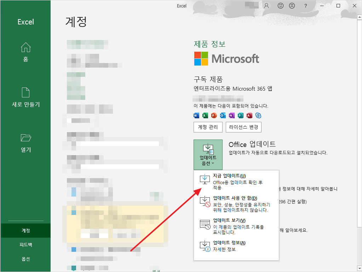Go to the 홈 (Home) page
This screenshot has width=362, height=272.
pos(25,52)
